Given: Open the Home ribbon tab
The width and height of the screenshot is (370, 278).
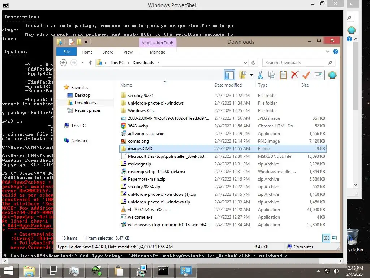Looking at the screenshot, I should pyautogui.click(x=87, y=52).
